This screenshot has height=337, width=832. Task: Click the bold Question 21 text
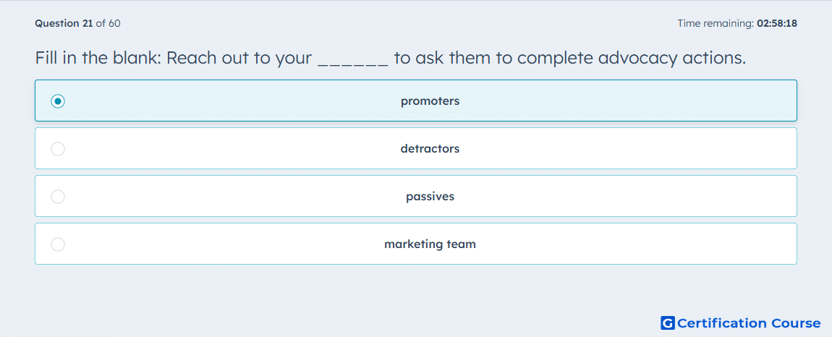pos(64,23)
